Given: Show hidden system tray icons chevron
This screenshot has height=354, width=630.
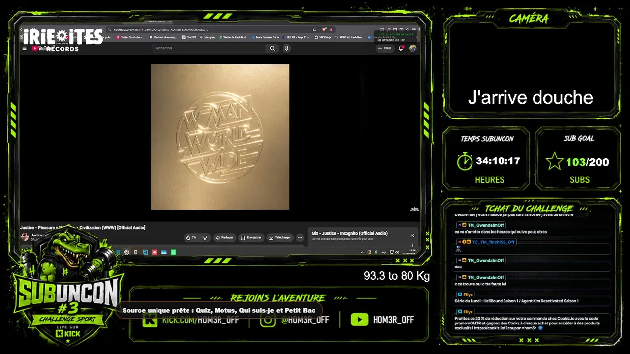Looking at the screenshot, I should click(363, 252).
